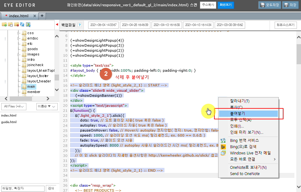The image size is (301, 192).
Task: Expand 모든 바로 연결 submenu arrow
Action: 275,159
